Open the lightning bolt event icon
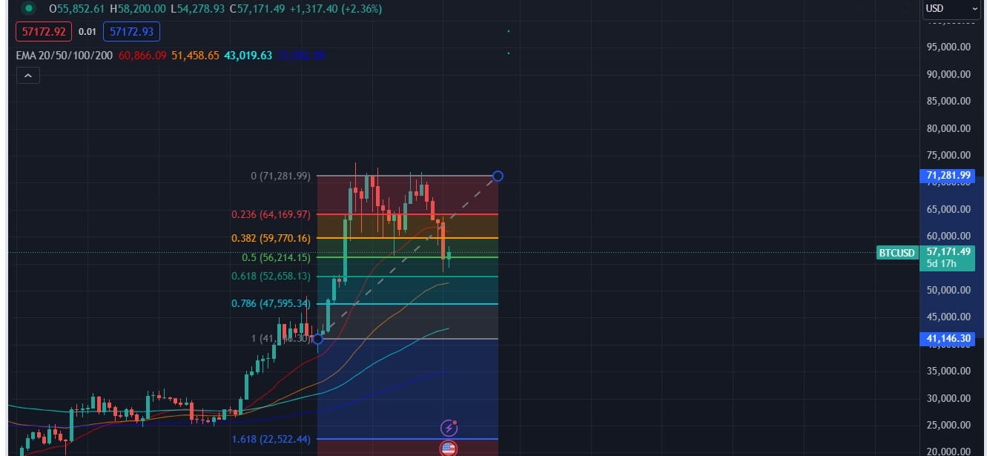 pyautogui.click(x=449, y=427)
